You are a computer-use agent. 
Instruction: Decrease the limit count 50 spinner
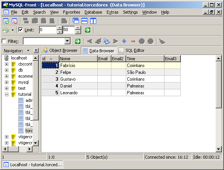[78, 32]
